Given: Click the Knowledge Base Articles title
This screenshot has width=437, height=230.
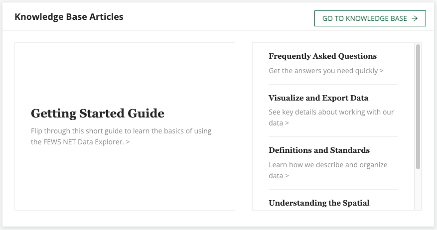Looking at the screenshot, I should (69, 17).
